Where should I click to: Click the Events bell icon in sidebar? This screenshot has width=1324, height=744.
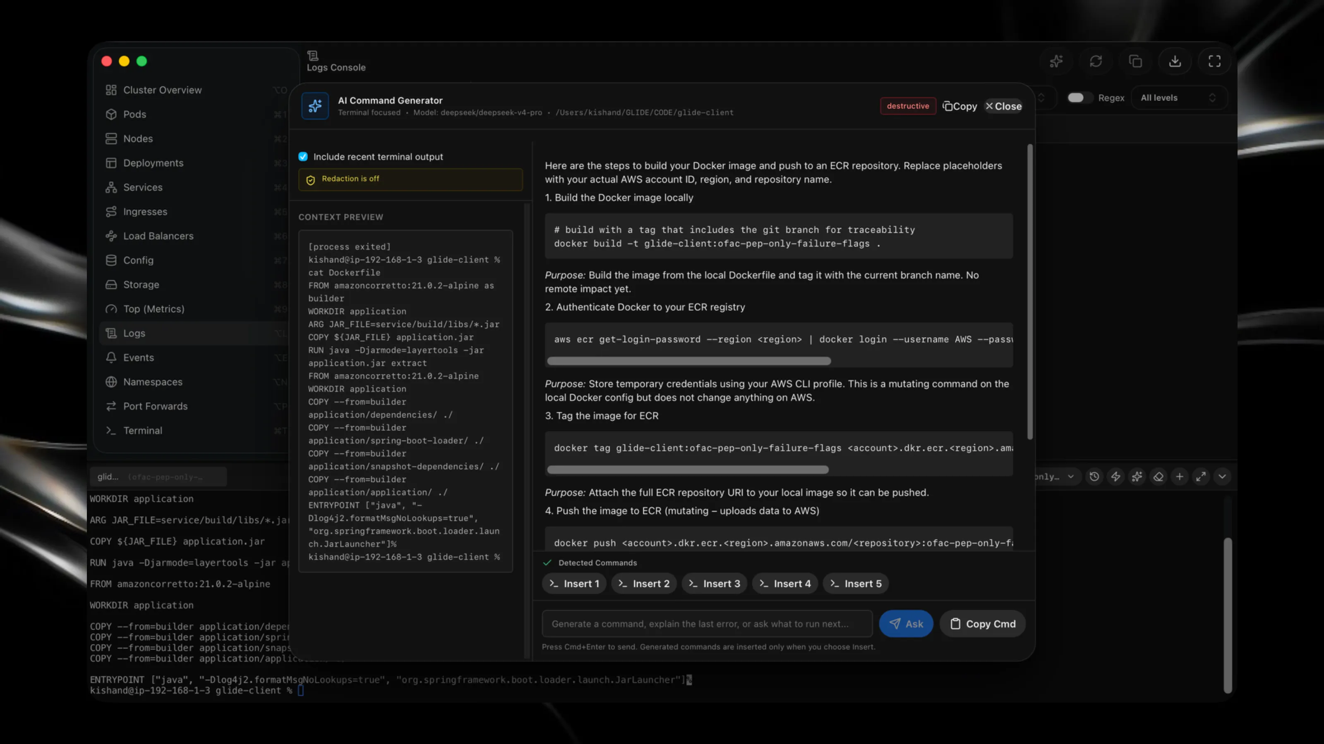[111, 358]
